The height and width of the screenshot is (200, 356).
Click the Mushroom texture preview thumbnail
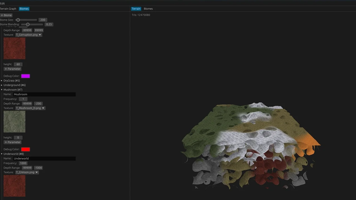coord(14,122)
